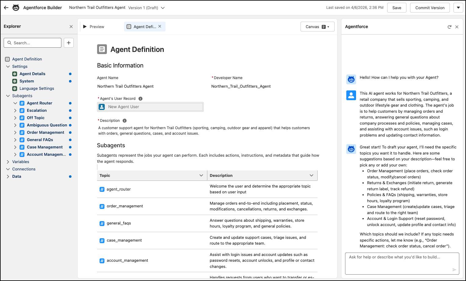Image resolution: width=466 pixels, height=281 pixels.
Task: Open the dropdown next to Commit Version
Action: coord(458,8)
